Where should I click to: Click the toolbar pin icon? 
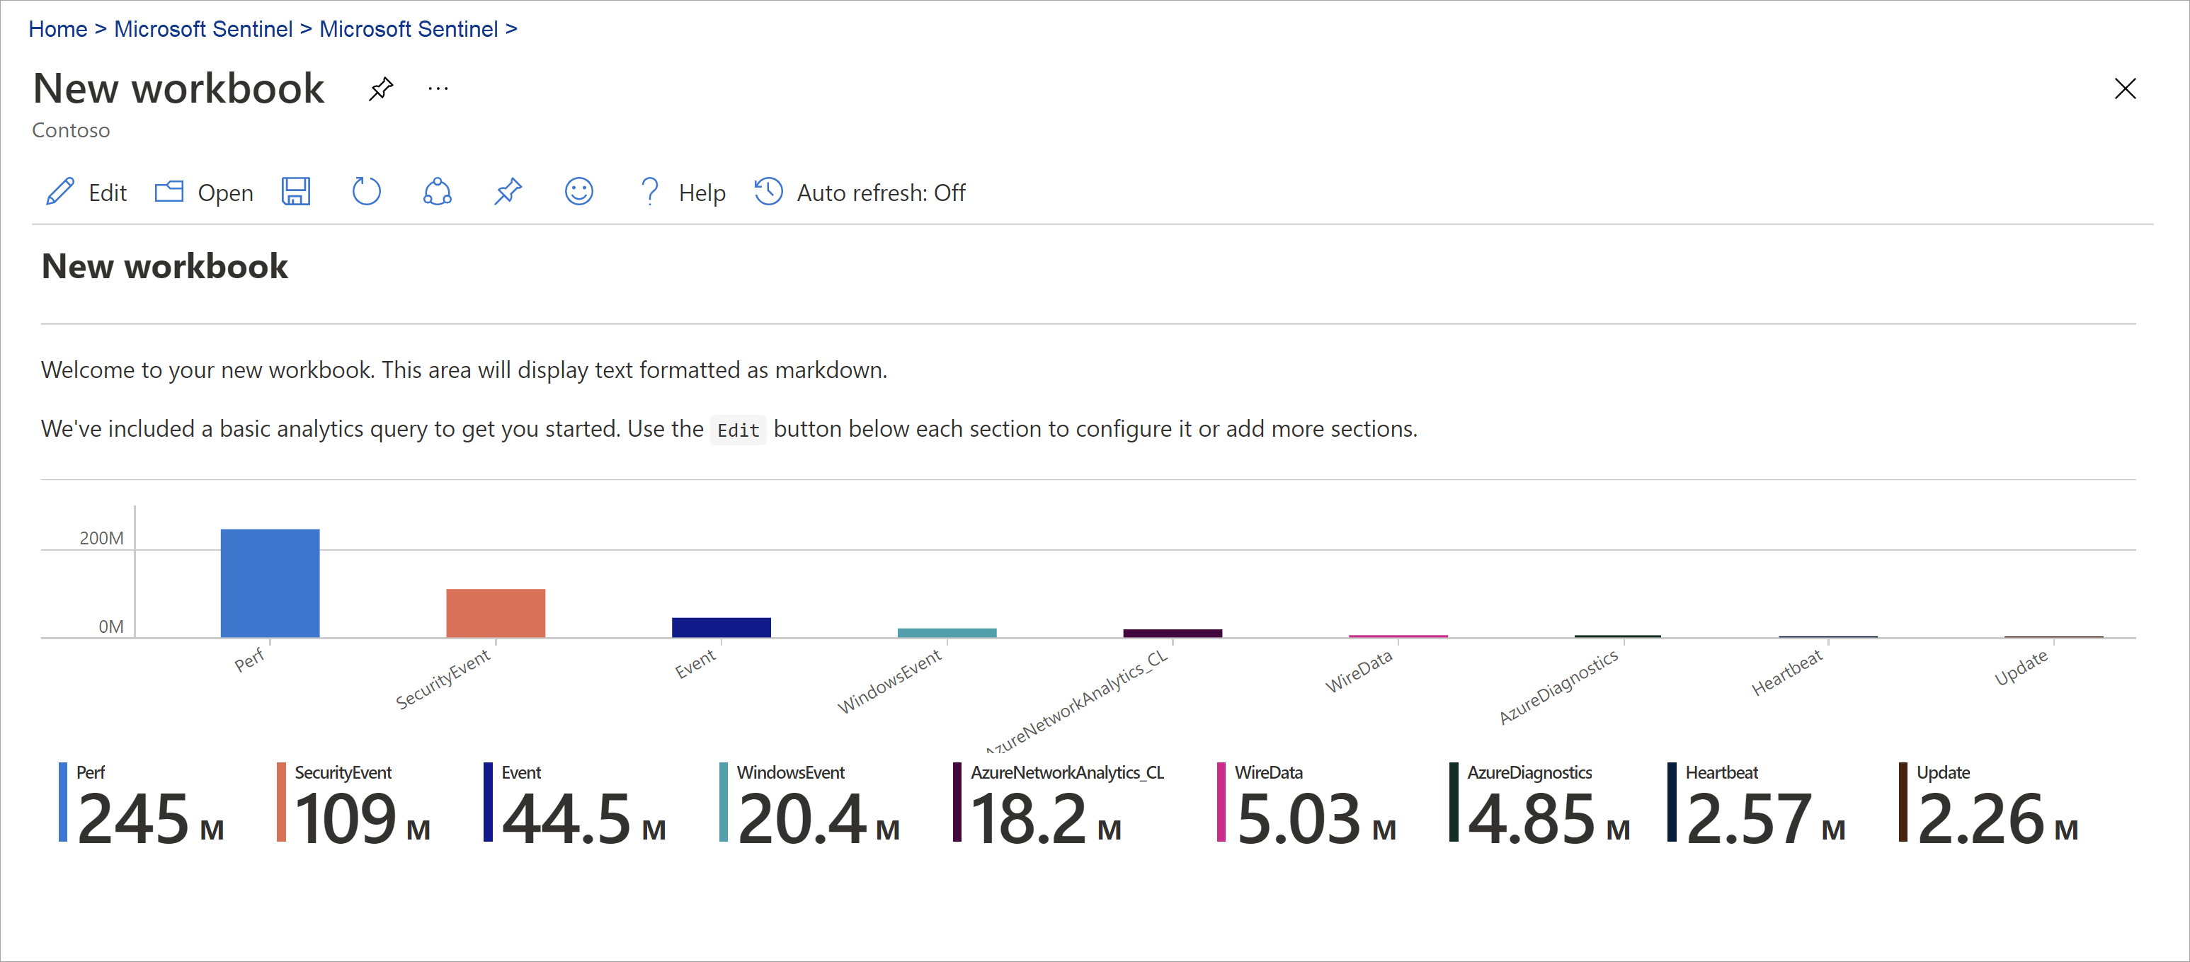pos(508,192)
